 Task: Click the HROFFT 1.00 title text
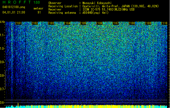point(21,2)
